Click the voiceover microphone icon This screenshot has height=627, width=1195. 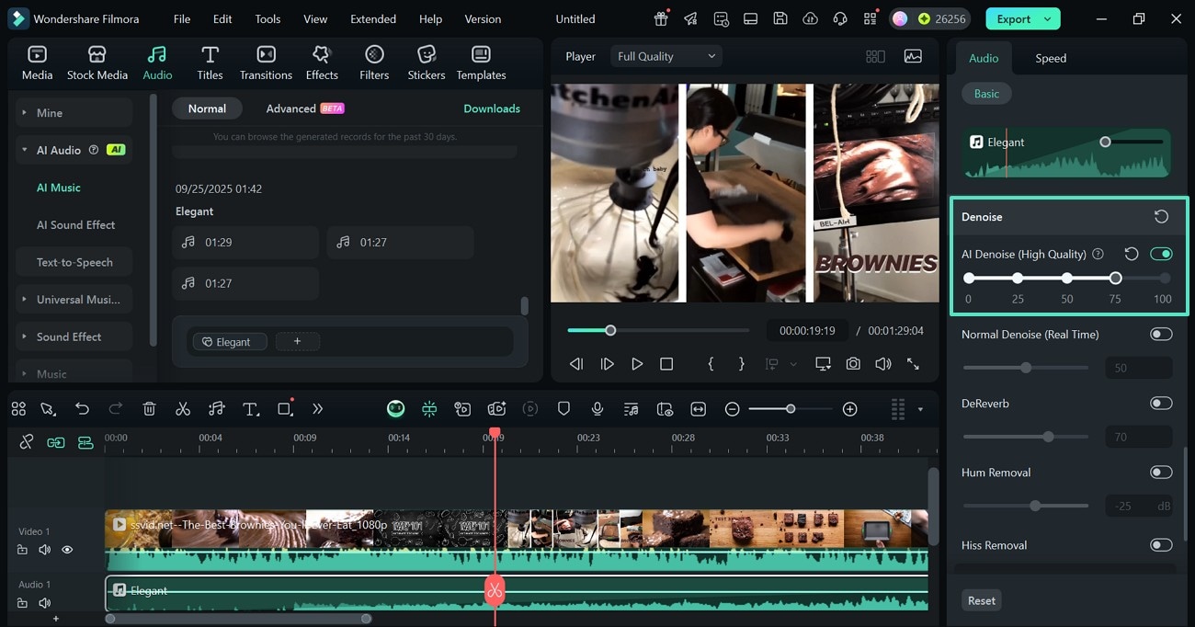click(x=597, y=409)
